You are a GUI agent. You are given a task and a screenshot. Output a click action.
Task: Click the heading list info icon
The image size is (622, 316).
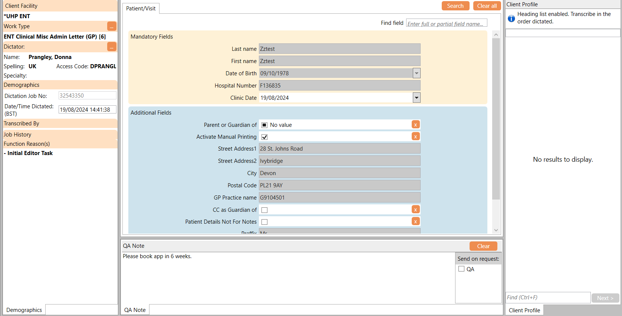[511, 18]
